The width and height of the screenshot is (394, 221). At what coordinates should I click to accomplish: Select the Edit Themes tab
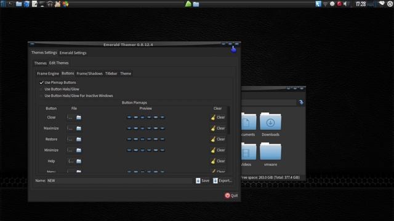point(59,63)
